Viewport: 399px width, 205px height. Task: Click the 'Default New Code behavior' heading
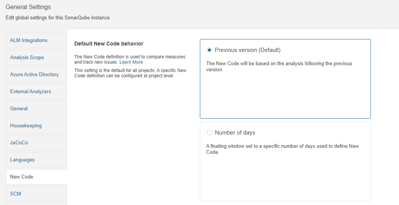[109, 44]
